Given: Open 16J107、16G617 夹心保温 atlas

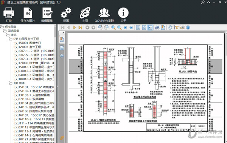Looking at the screenshot, I should click(x=34, y=115).
